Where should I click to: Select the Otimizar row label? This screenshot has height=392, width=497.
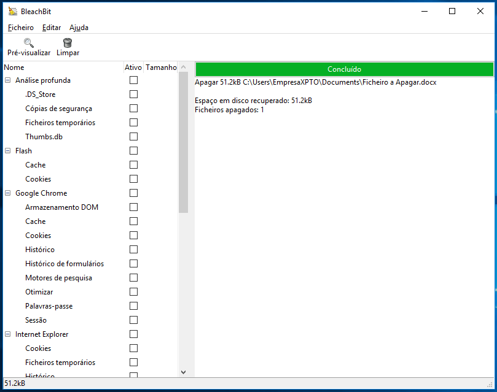[39, 292]
